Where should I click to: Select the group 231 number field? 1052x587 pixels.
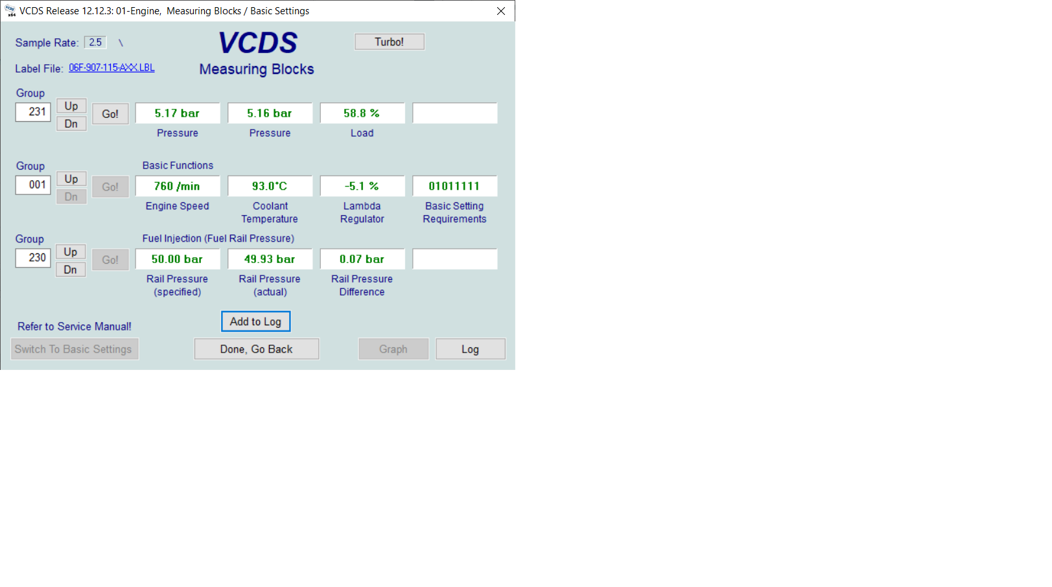(33, 112)
